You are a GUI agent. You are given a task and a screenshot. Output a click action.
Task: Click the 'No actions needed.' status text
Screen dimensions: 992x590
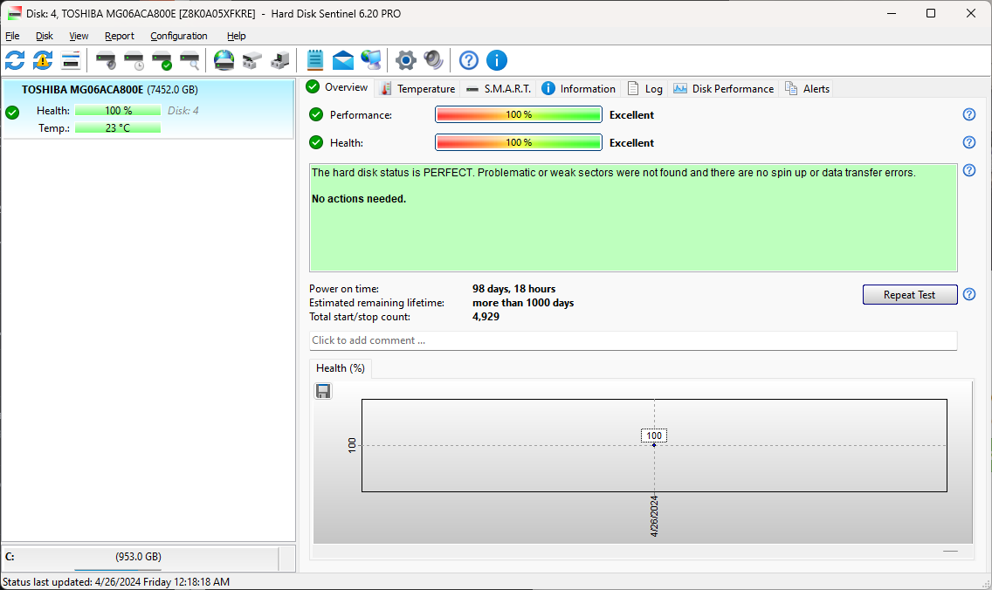(x=359, y=199)
